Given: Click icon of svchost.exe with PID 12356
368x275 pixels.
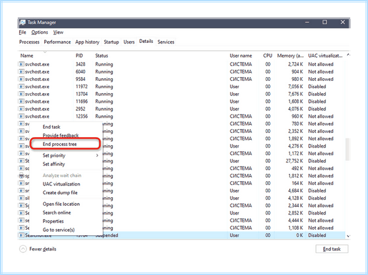Looking at the screenshot, I should pos(21,116).
